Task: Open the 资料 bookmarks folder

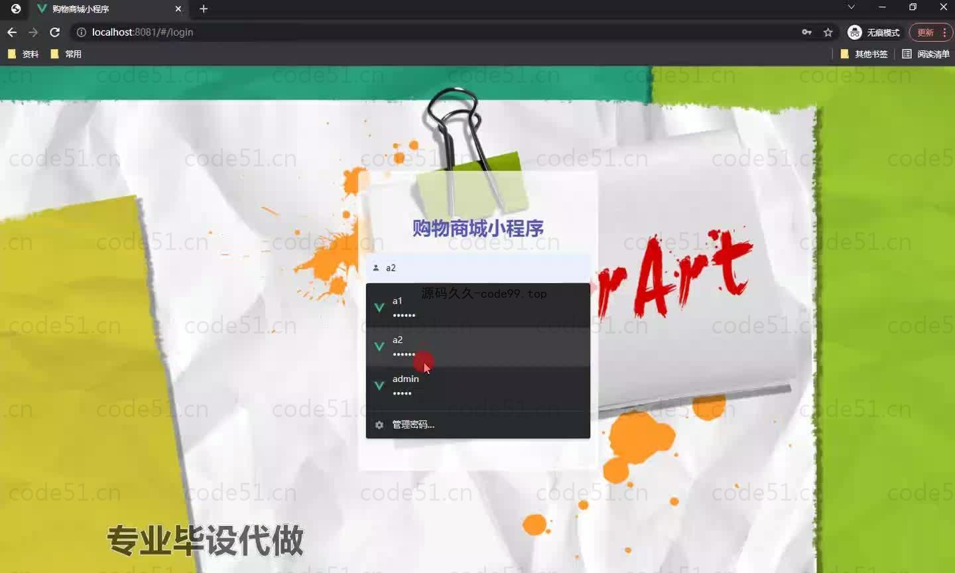Action: point(23,54)
